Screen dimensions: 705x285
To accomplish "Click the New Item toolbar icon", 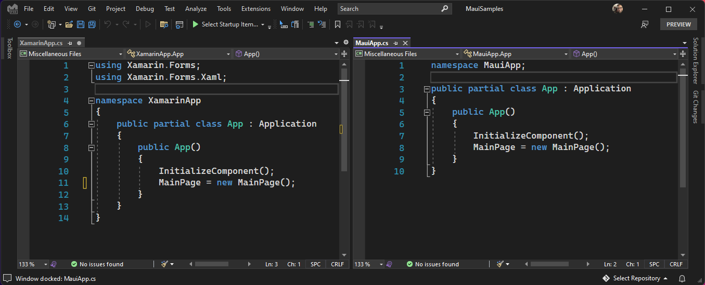I will click(x=52, y=24).
